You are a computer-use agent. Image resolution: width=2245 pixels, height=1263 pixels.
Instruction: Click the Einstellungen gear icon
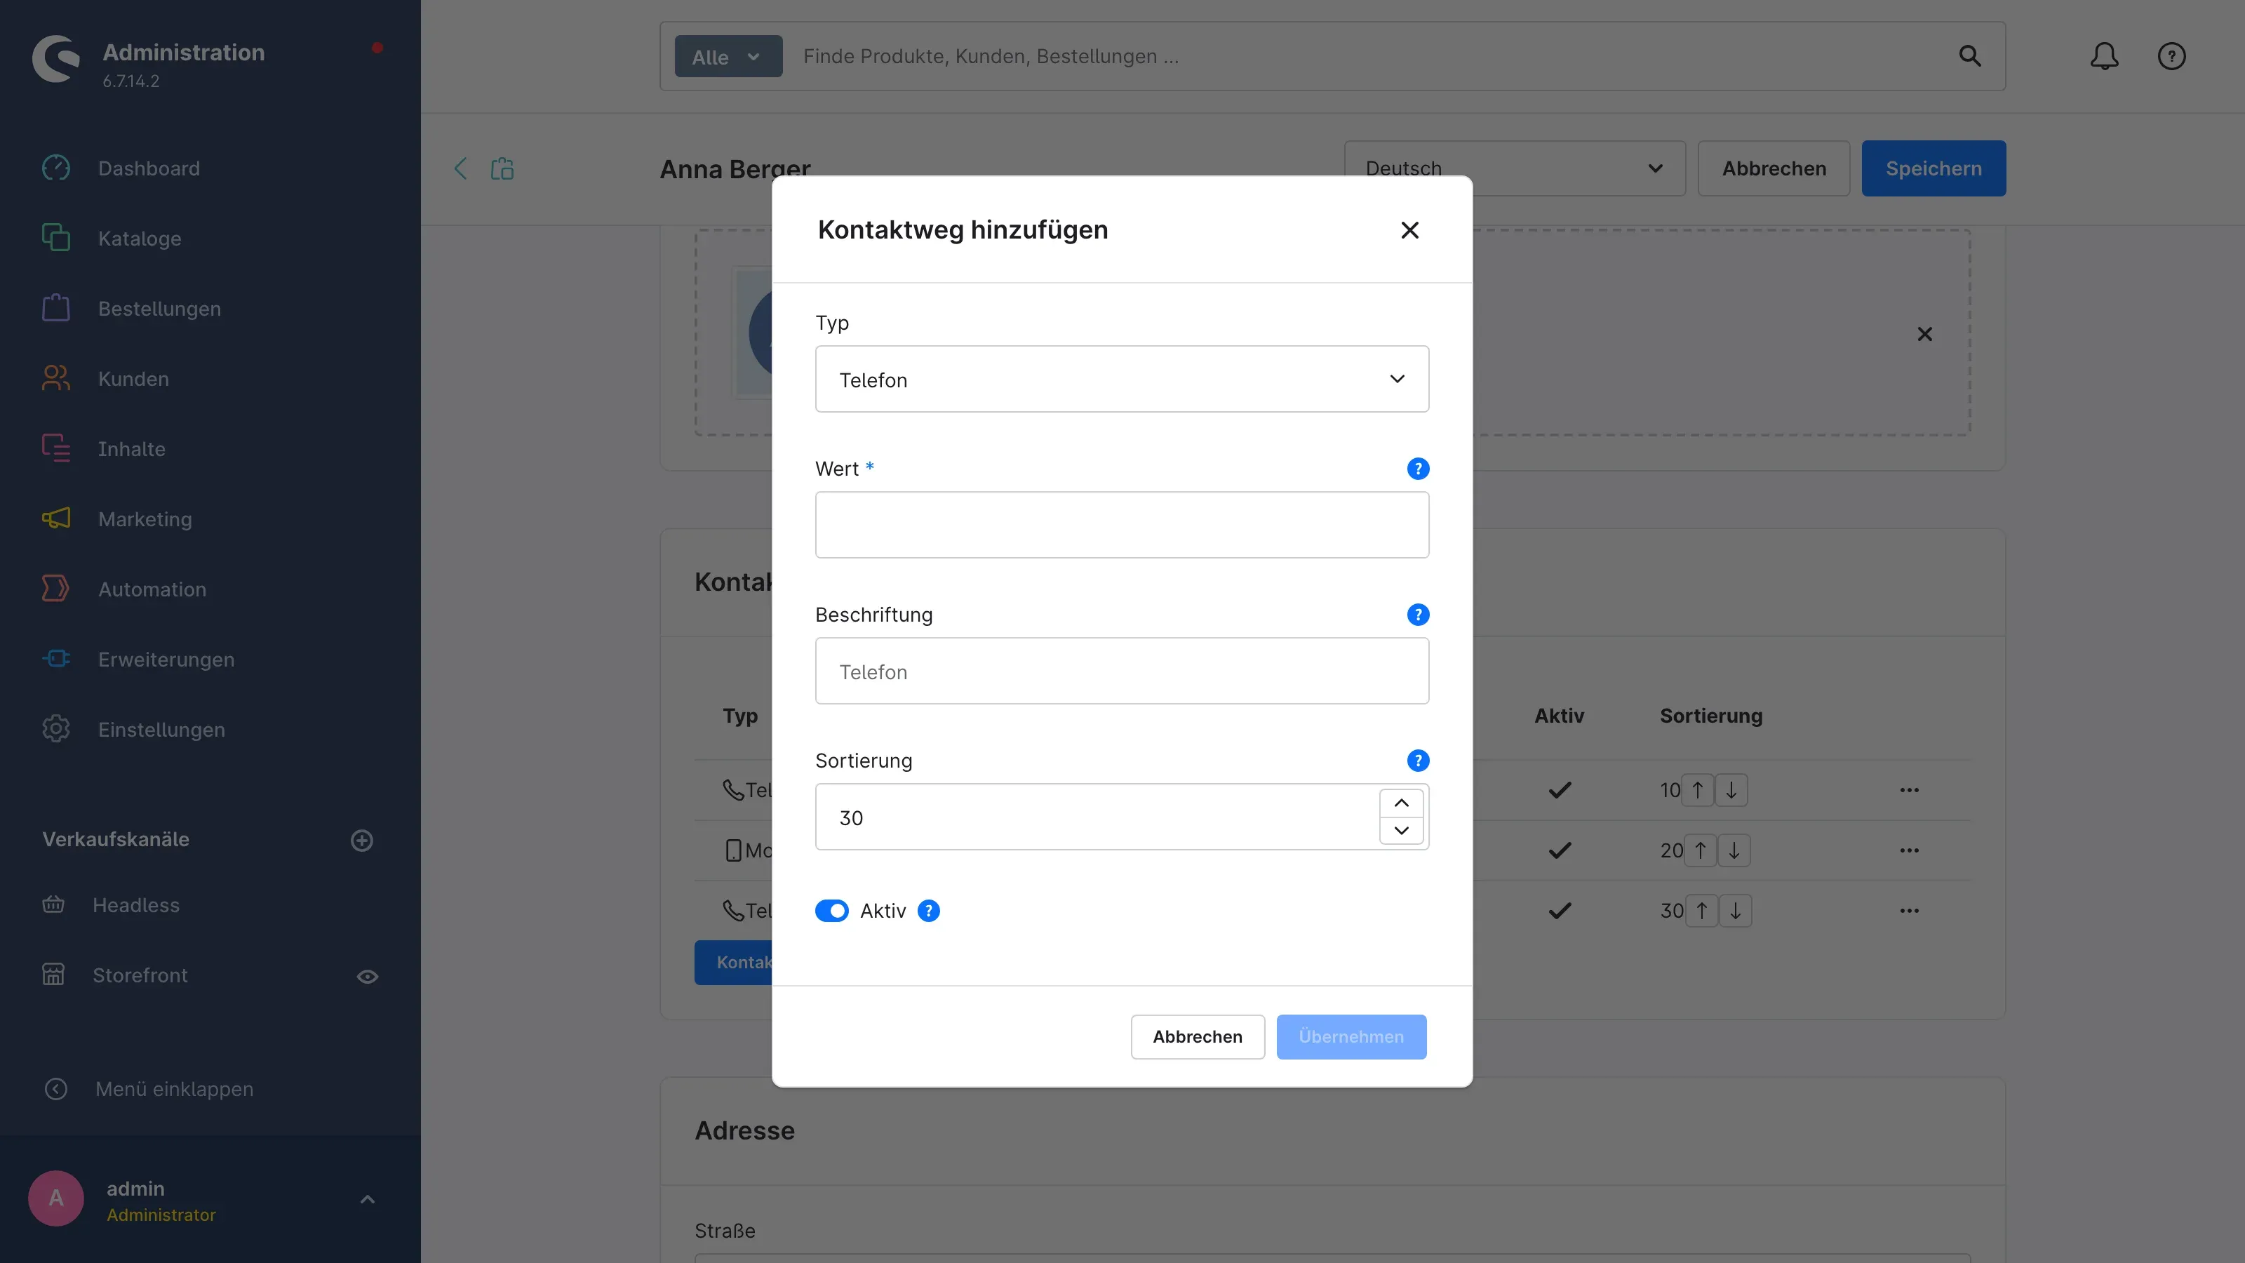[x=56, y=729]
